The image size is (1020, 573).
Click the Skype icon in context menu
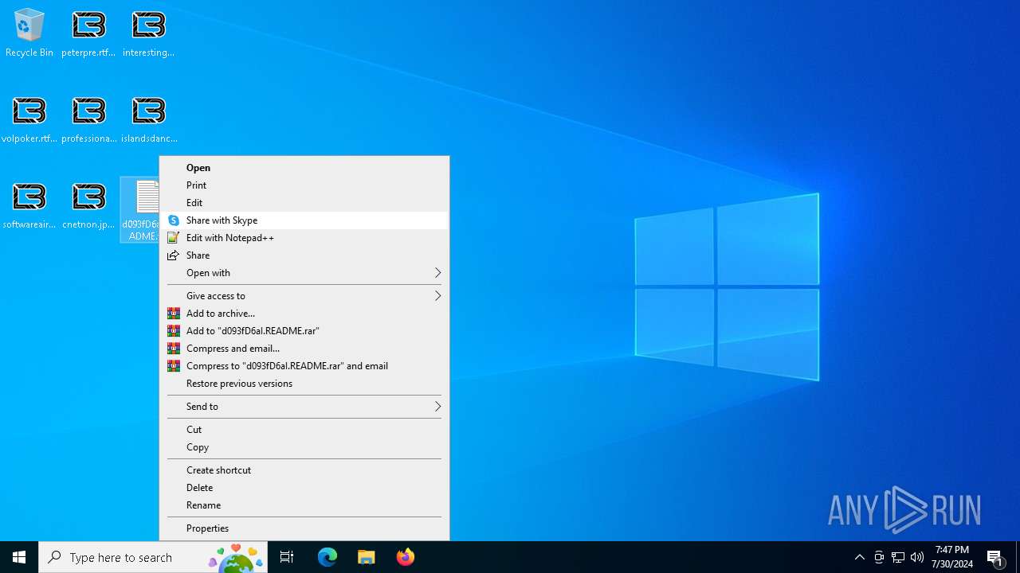pos(173,220)
